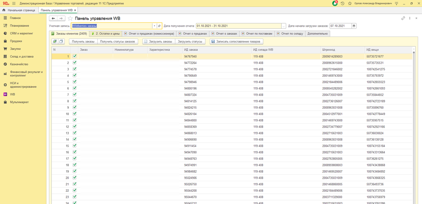Screen dimensions: 422x204
Task: Open the Продажи section
Action: (x=16, y=41)
